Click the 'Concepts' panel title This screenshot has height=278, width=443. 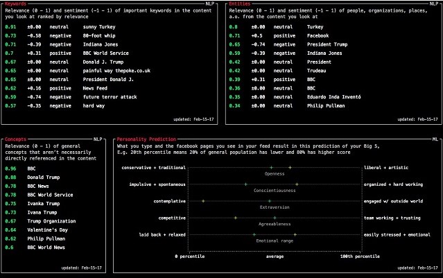click(15, 139)
